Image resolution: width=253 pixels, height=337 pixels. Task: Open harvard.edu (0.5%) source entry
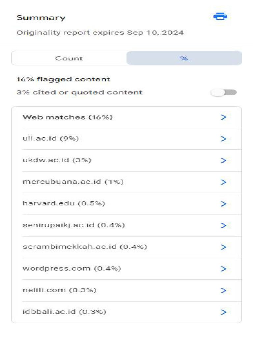64,203
